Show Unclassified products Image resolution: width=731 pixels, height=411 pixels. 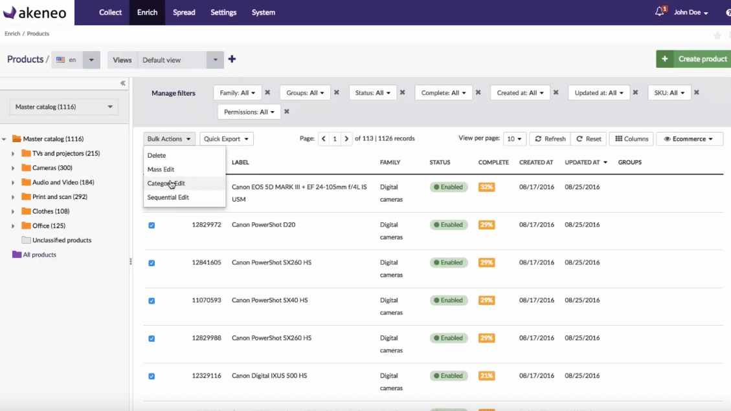[57, 240]
